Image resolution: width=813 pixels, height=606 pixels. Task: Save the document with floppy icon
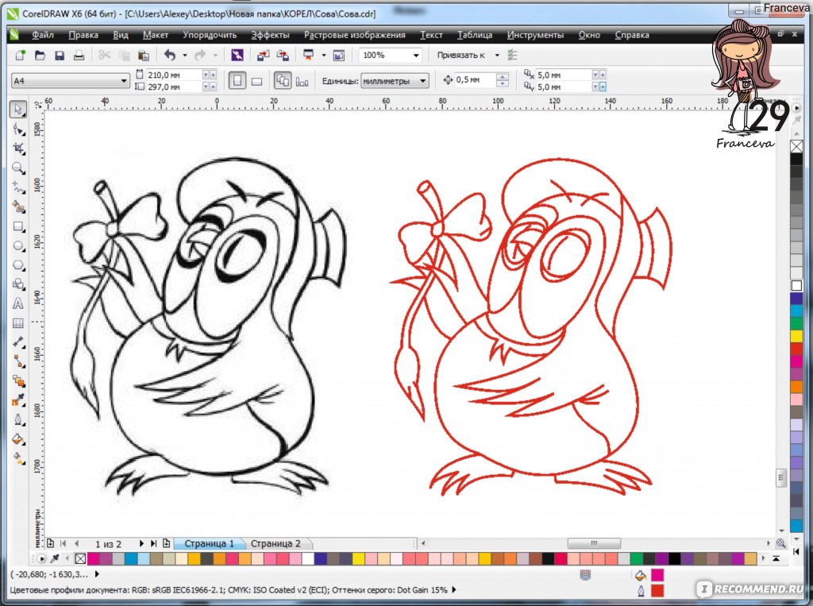pyautogui.click(x=59, y=55)
